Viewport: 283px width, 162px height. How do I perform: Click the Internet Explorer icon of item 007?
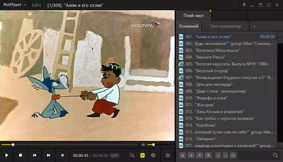(181, 78)
